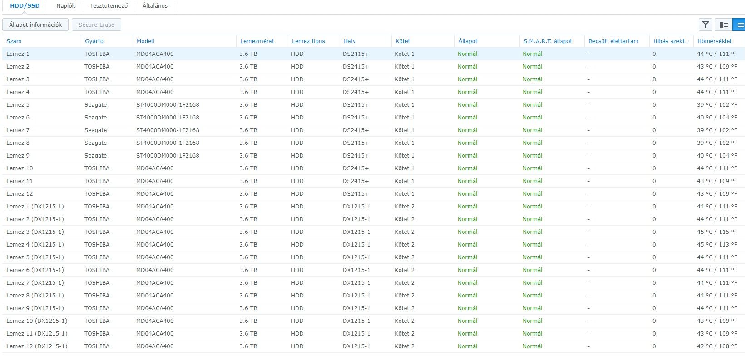Switch to detailed list view icon

[x=724, y=25]
